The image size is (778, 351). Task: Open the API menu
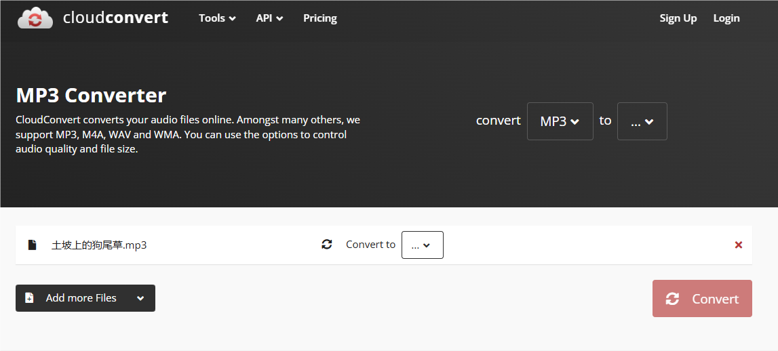point(269,18)
